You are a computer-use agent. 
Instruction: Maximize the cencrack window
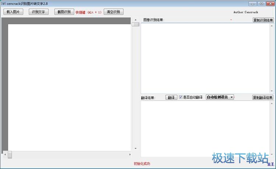(x=261, y=4)
